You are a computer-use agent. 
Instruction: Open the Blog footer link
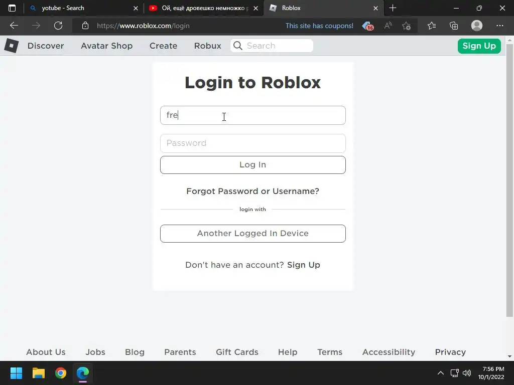[x=135, y=352]
